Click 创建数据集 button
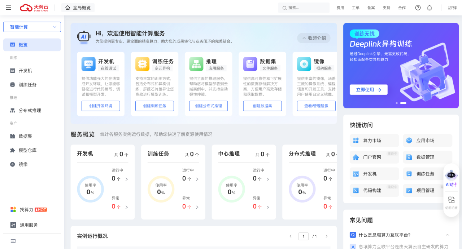 tap(262, 106)
